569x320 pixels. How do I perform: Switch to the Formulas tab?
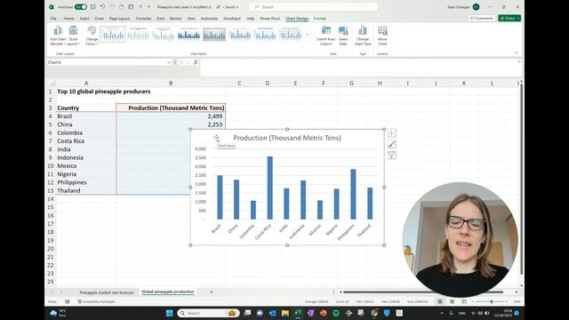tap(143, 19)
